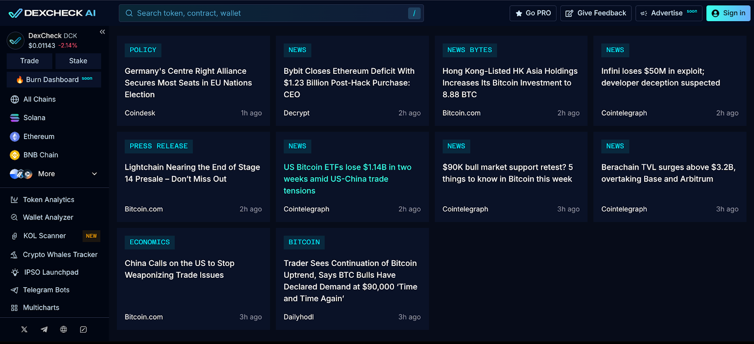Open Trader Sees Continuation of Bitcoin article

351,281
